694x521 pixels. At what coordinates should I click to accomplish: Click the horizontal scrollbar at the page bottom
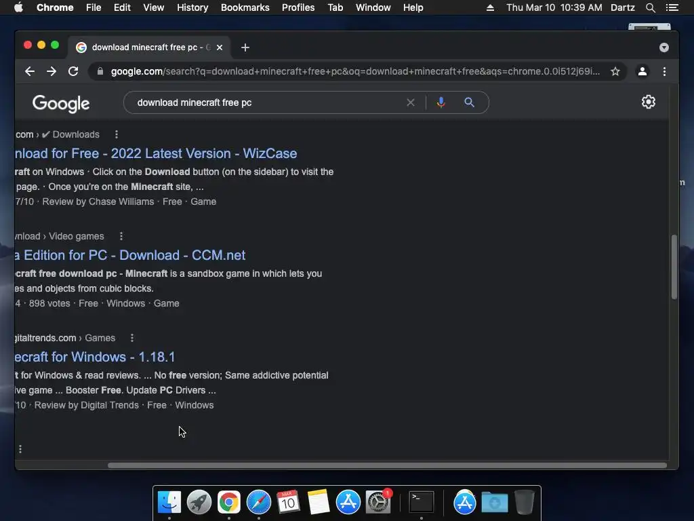click(x=387, y=465)
